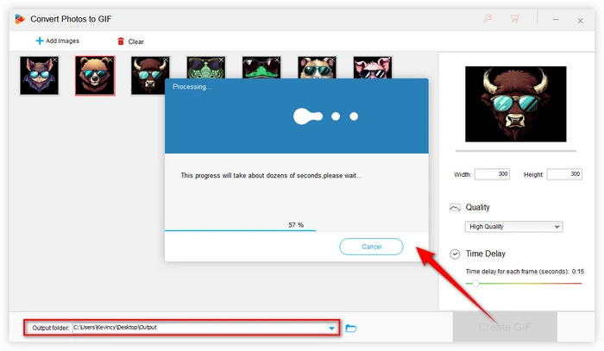The height and width of the screenshot is (351, 604).
Task: Select the pig with sunglasses thumbnail
Action: point(373,68)
